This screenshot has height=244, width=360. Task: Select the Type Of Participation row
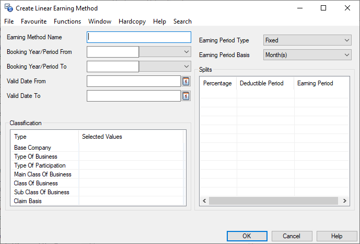point(97,165)
